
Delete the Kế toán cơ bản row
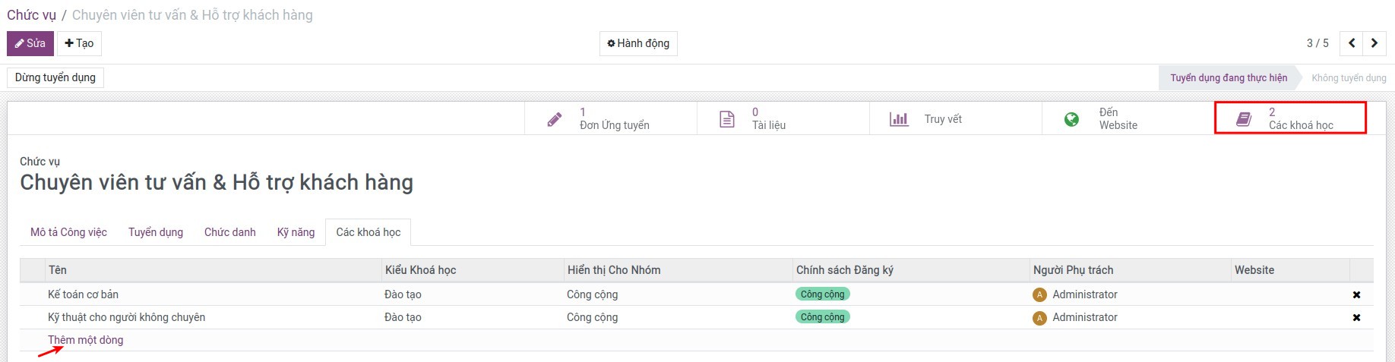pyautogui.click(x=1356, y=294)
